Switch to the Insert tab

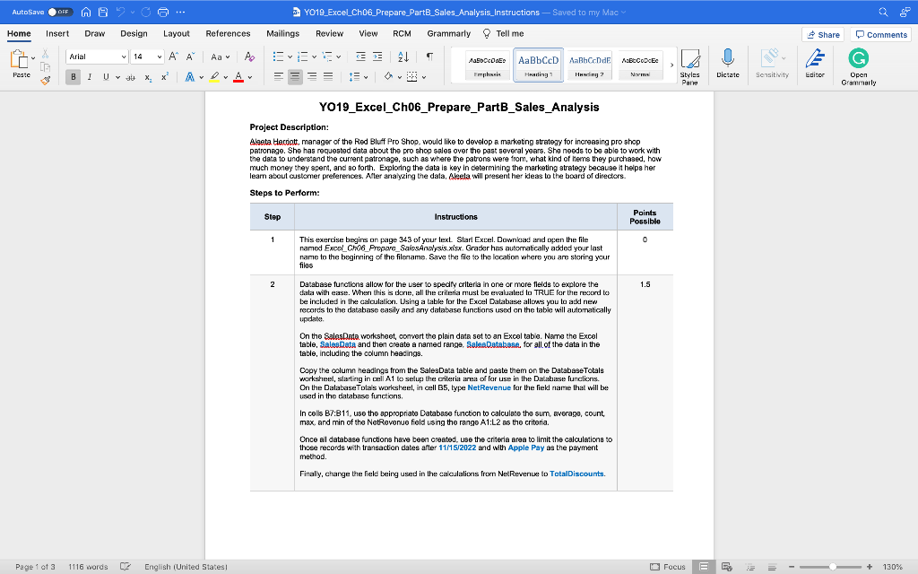pos(57,34)
